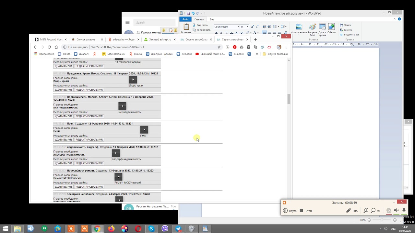Screen dimensions: 415x233
Task: Bookmark this page with the star icon
Action: point(219,47)
